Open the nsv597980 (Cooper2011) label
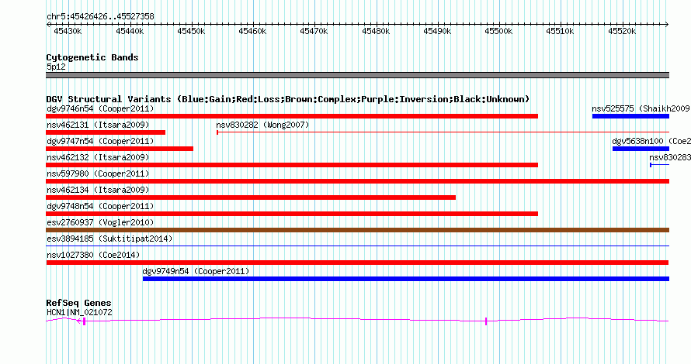The width and height of the screenshot is (691, 364). pyautogui.click(x=98, y=173)
